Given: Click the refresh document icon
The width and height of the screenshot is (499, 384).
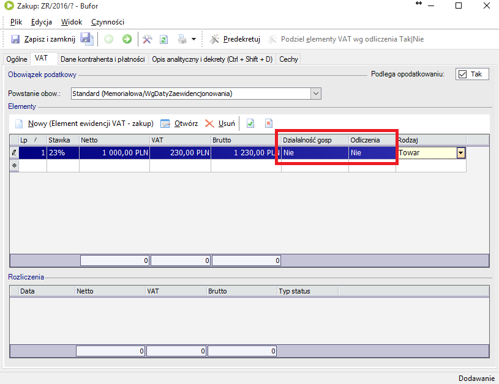Looking at the screenshot, I should [x=163, y=39].
